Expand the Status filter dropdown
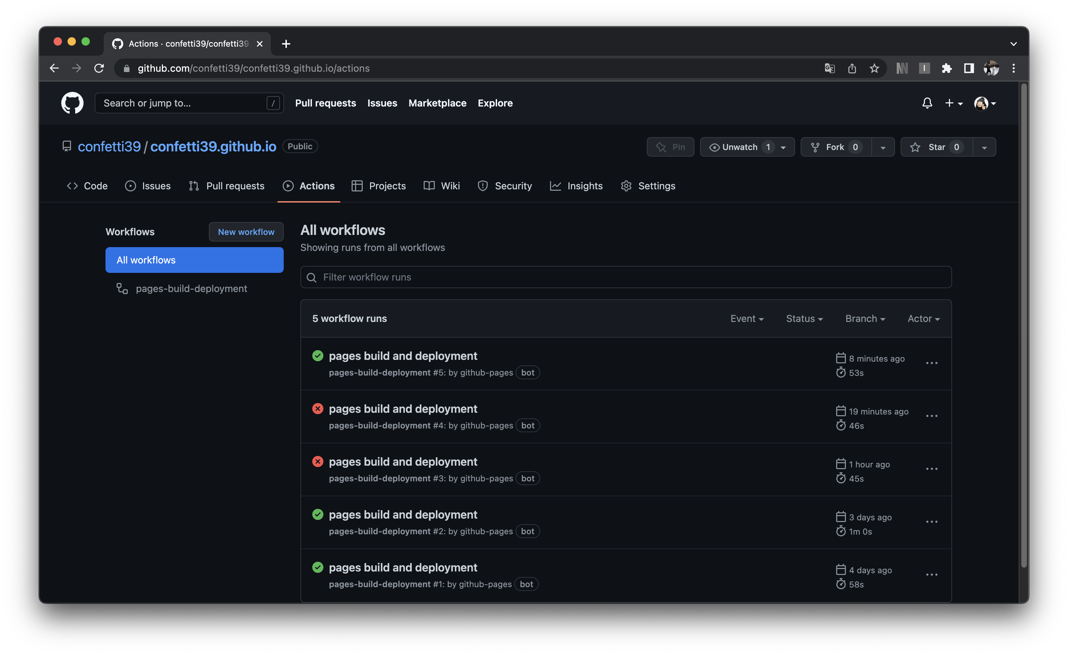The image size is (1068, 655). pyautogui.click(x=804, y=319)
